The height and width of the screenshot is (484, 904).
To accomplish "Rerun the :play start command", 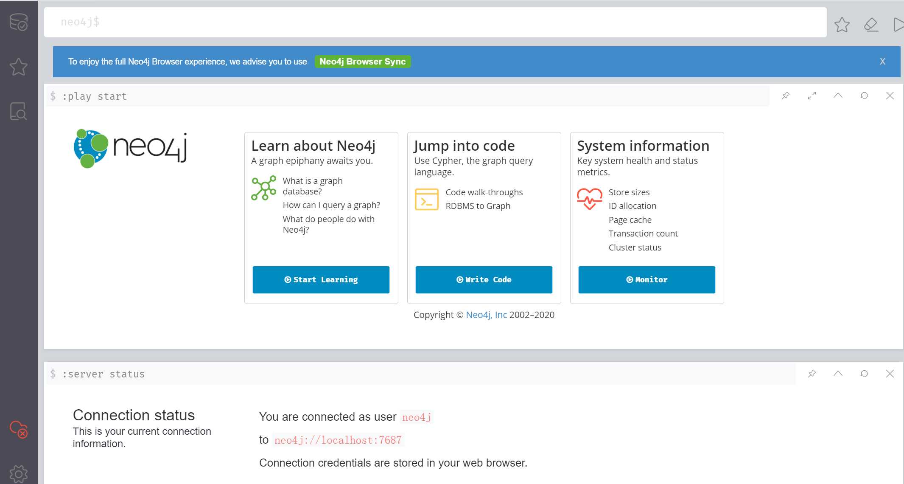I will 864,96.
